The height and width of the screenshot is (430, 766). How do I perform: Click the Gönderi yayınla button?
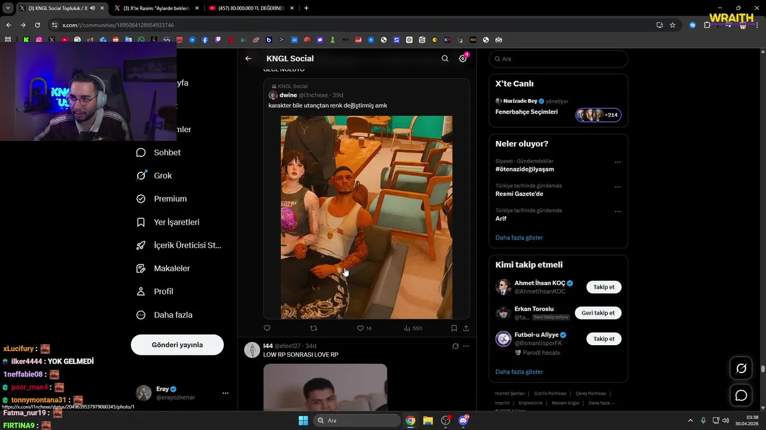[x=177, y=345]
